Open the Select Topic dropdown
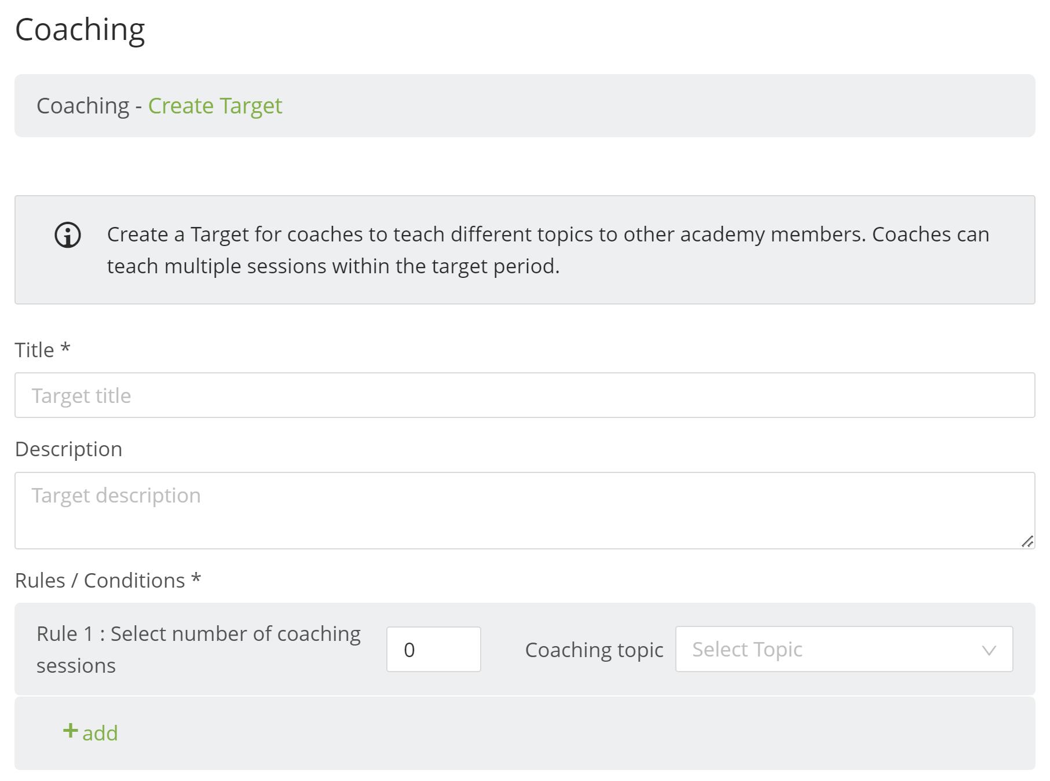Screen dimensions: 1050x781 click(x=844, y=649)
